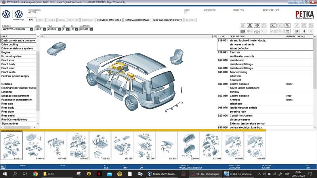The width and height of the screenshot is (317, 178).
Task: Select Passenger compartment in the AREA list
Action: pos(18,100)
